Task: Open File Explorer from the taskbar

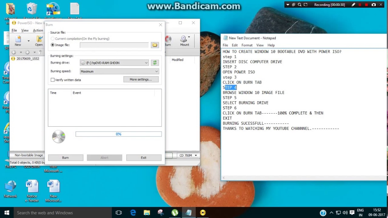Action: pos(147,213)
